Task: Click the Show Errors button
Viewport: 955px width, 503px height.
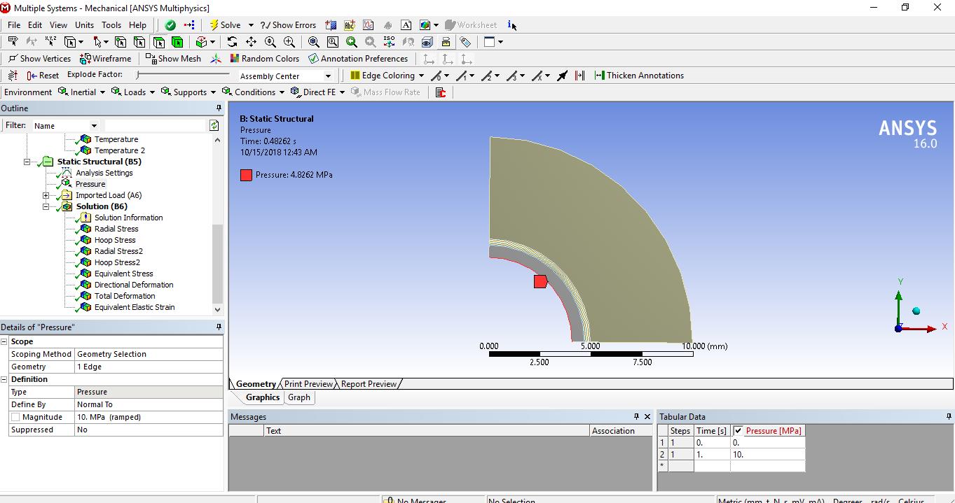Action: 288,25
